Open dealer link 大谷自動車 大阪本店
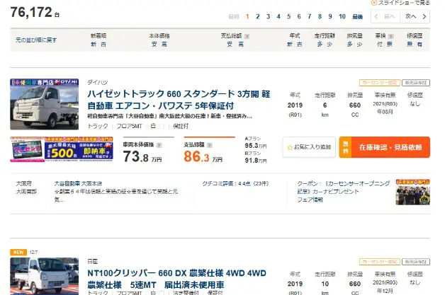Screen dimensions: 445x295 tap(78, 184)
